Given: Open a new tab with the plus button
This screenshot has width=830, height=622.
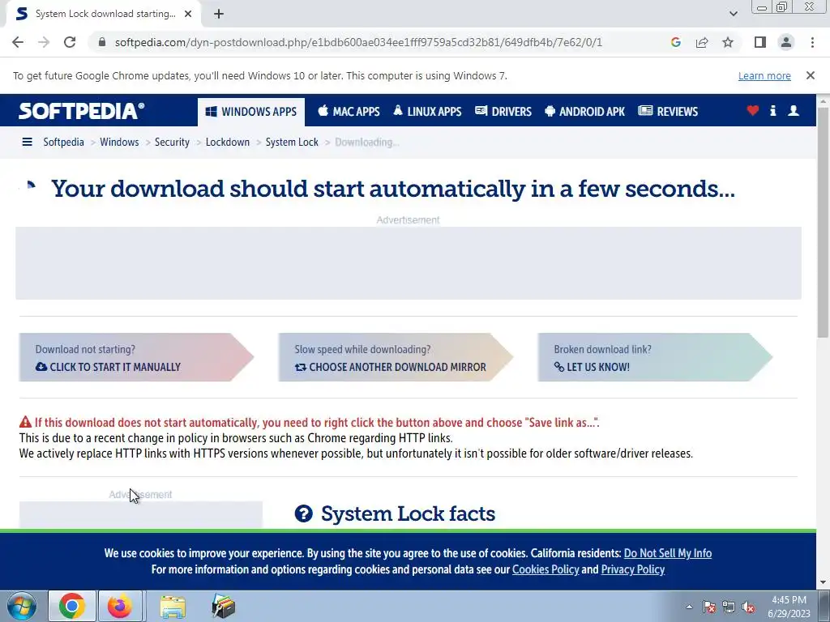Looking at the screenshot, I should click(x=219, y=14).
